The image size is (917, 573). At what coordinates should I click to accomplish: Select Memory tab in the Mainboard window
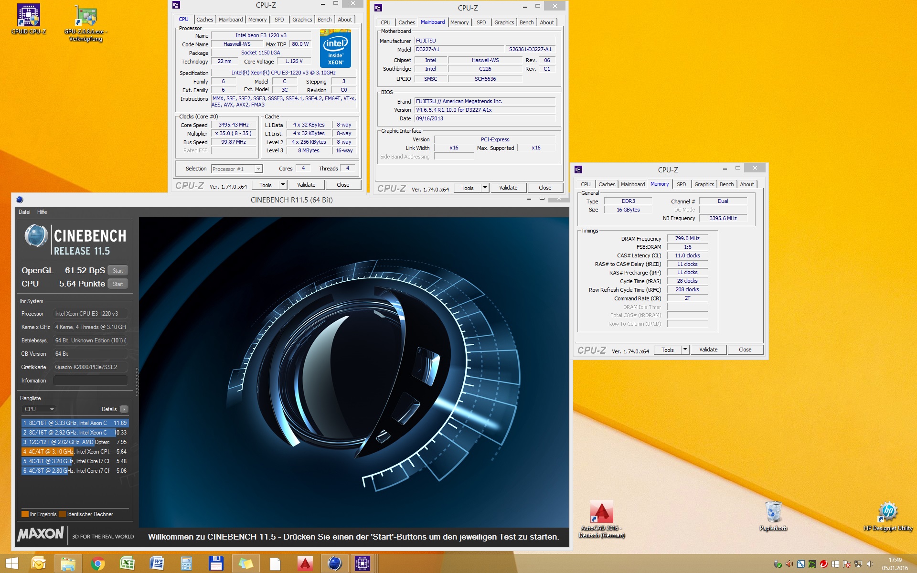459,22
